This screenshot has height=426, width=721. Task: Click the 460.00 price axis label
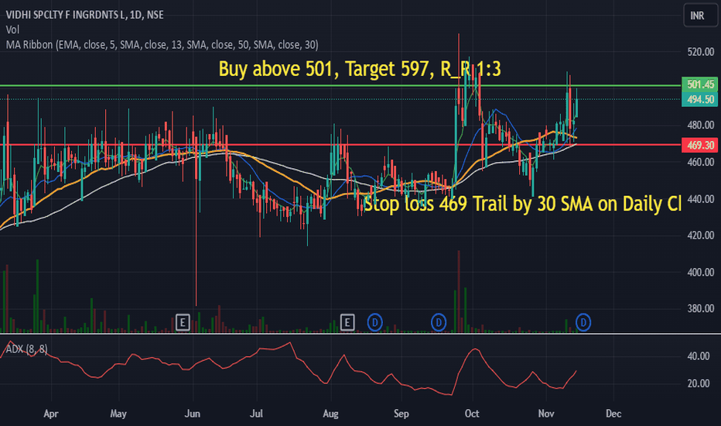[701, 162]
